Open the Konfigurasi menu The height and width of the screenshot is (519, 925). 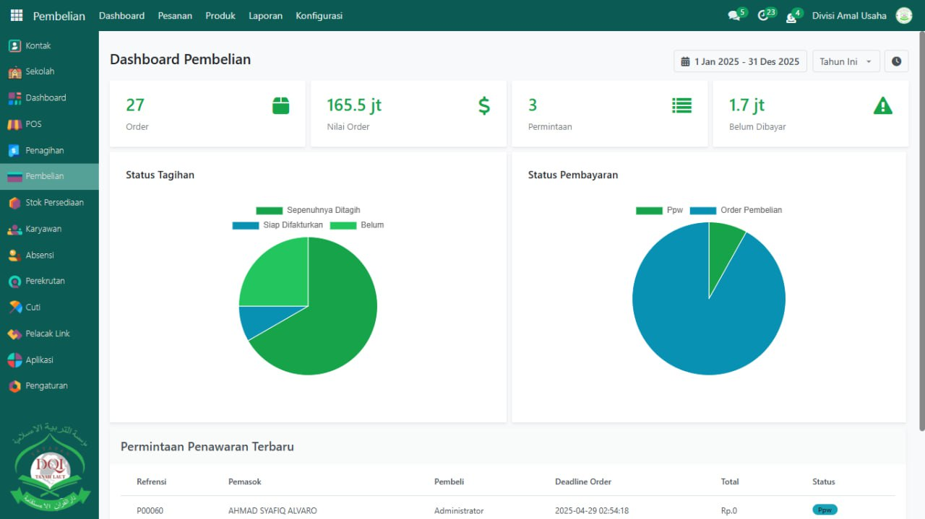pos(319,16)
